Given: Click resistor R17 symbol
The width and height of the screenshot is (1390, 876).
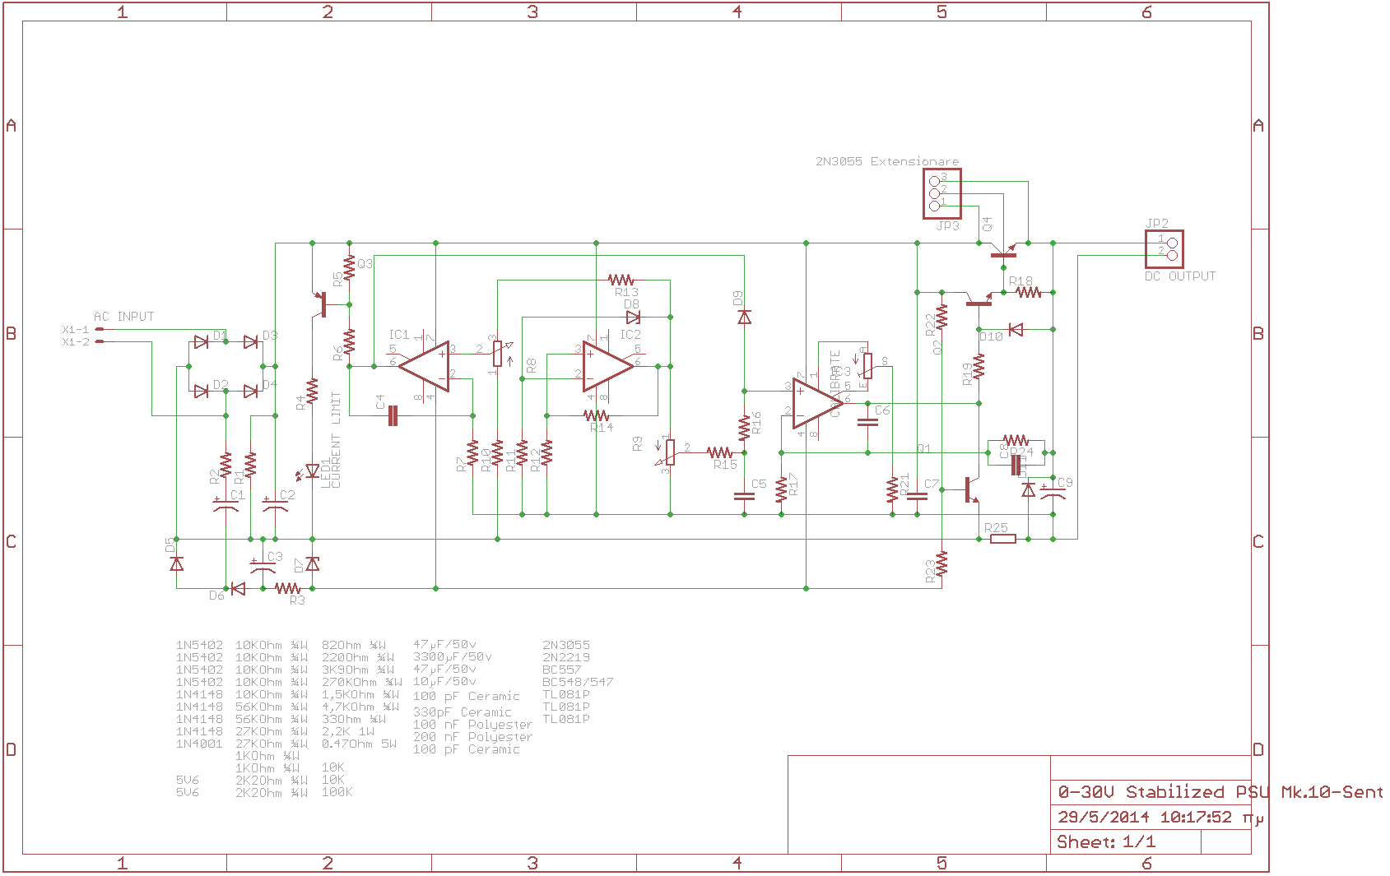Looking at the screenshot, I should 781,489.
